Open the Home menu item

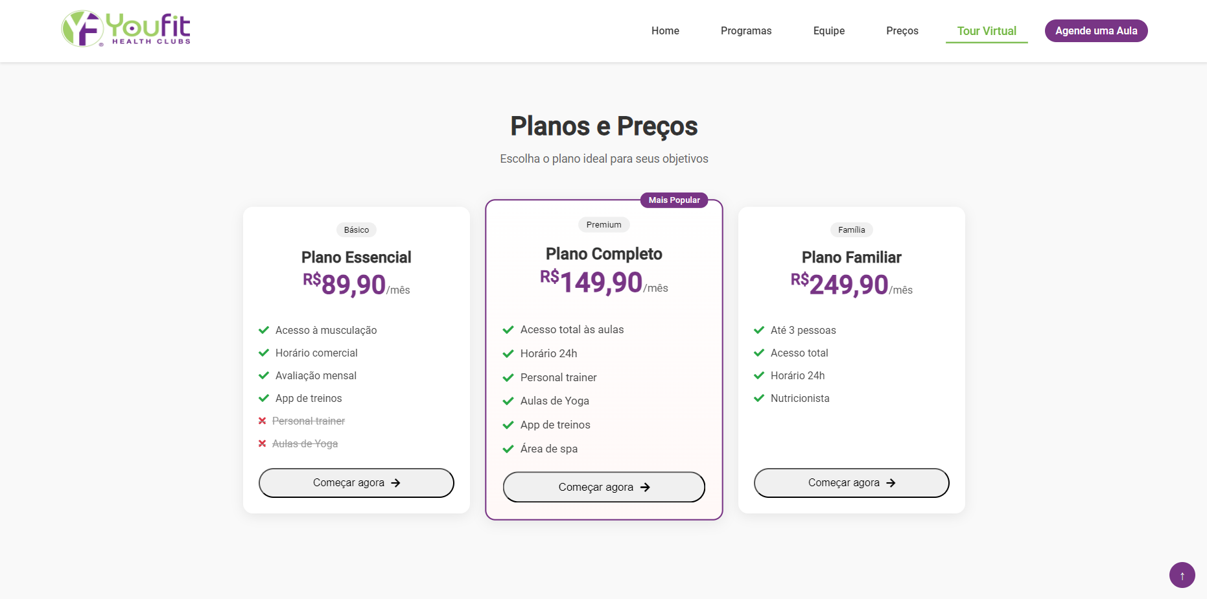[x=665, y=30]
